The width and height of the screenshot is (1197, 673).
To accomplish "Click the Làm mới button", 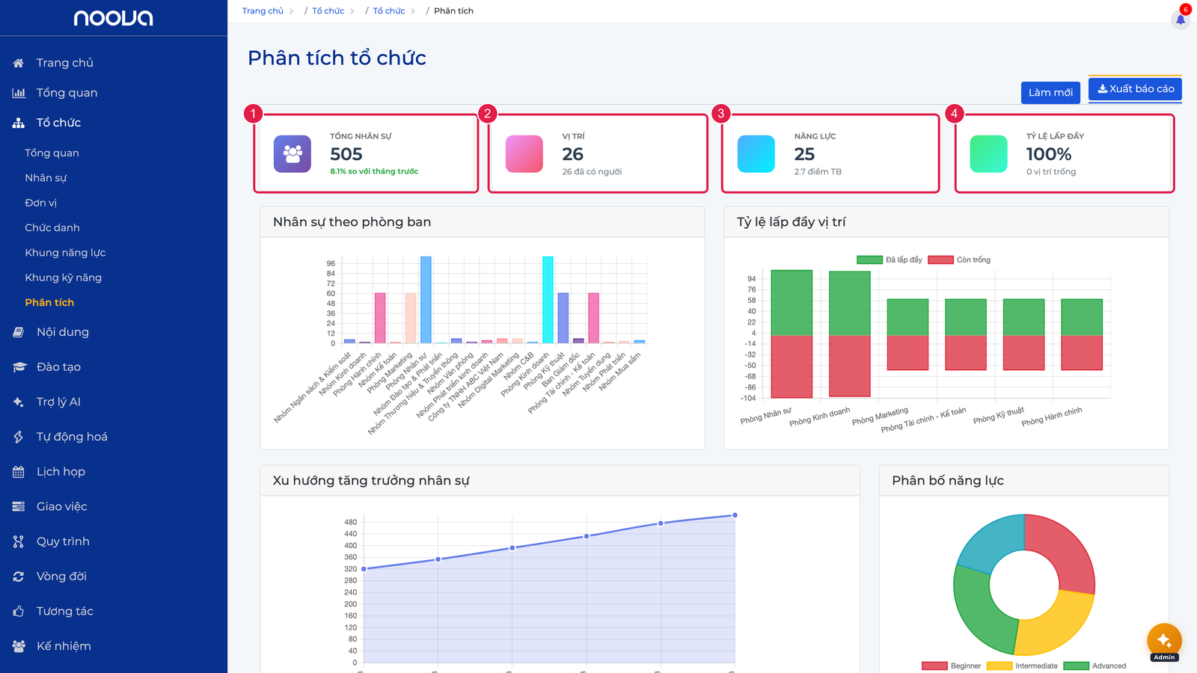I will [x=1050, y=93].
